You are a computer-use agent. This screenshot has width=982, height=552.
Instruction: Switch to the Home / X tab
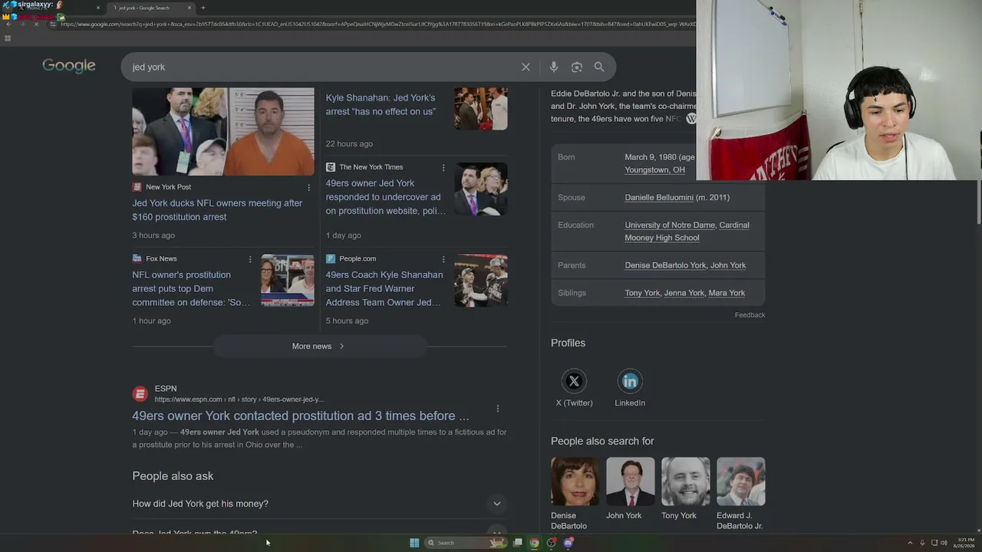point(54,9)
